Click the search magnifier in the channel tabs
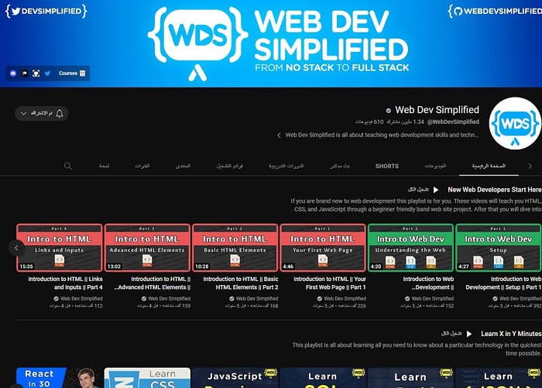Viewport: 542px width, 388px height. 68,166
